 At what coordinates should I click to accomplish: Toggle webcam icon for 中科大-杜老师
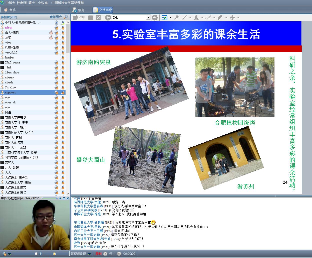click(x=57, y=22)
